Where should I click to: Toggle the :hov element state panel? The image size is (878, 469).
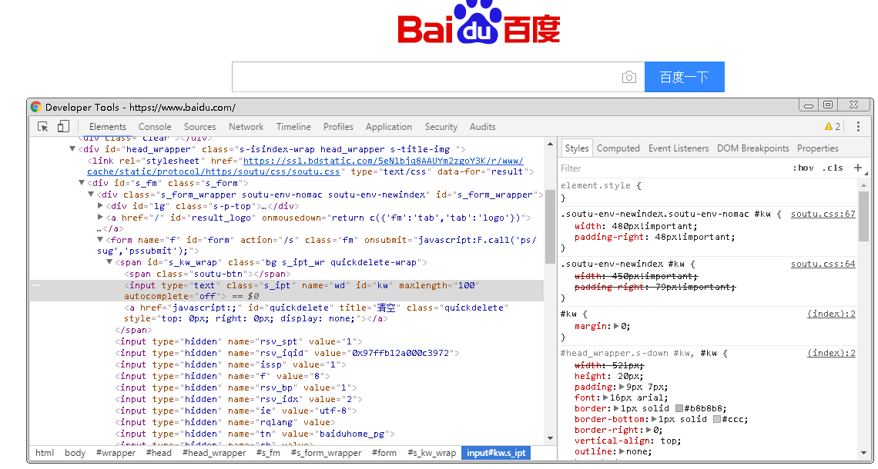tap(803, 168)
